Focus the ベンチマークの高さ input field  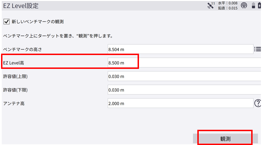[180, 49]
